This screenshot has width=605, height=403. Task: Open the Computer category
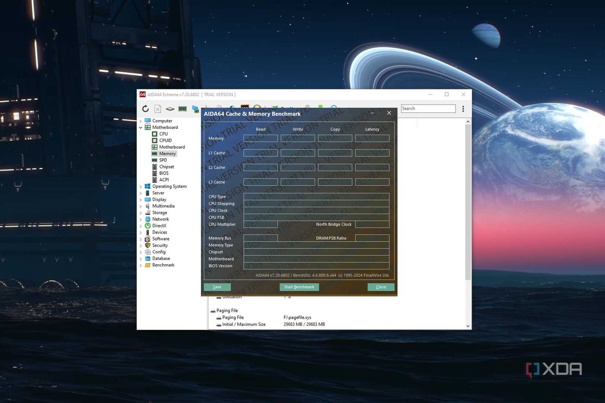coord(162,120)
